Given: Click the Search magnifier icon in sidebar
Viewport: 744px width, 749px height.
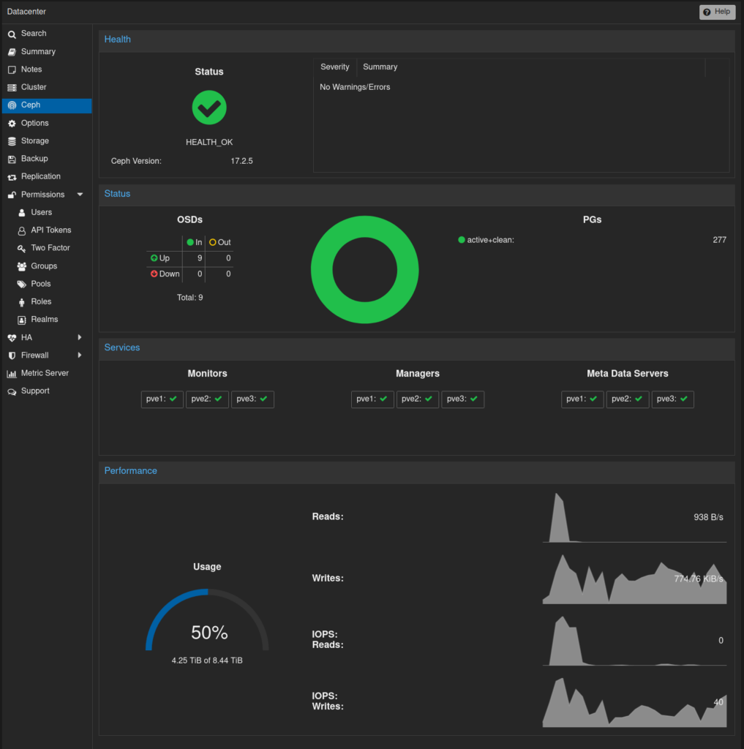Looking at the screenshot, I should [x=12, y=34].
